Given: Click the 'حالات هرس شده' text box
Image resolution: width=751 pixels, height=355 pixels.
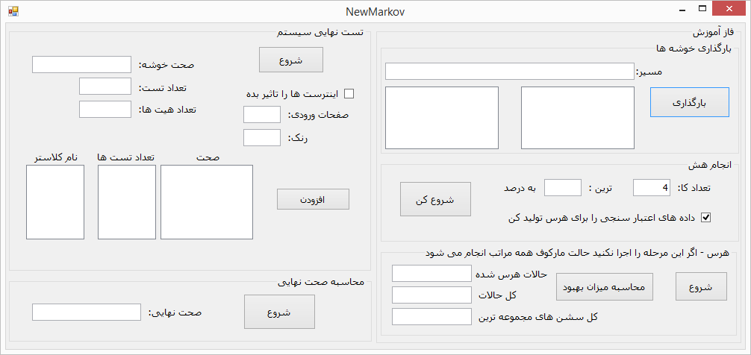Looking at the screenshot, I should pyautogui.click(x=431, y=274).
